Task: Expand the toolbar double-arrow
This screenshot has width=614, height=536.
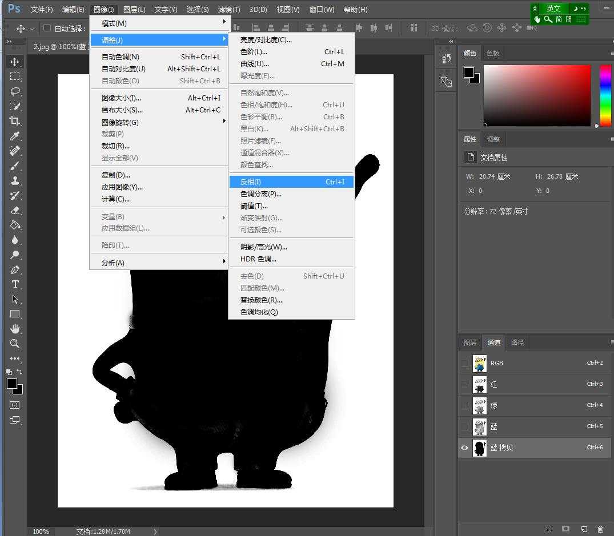Action: click(x=9, y=42)
